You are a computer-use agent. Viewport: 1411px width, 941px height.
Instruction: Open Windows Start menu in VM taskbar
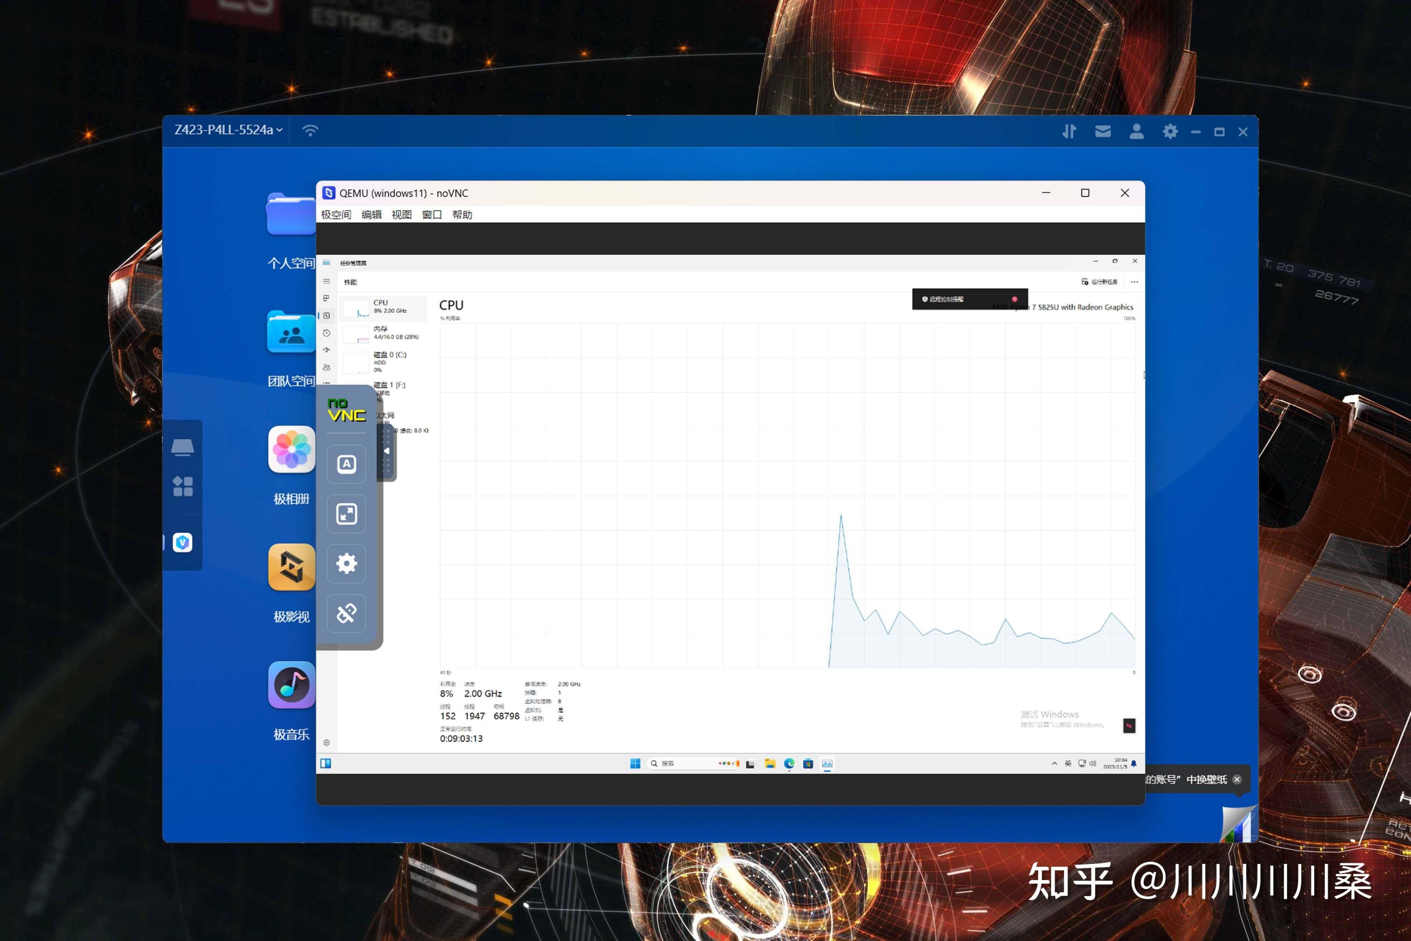coord(635,763)
